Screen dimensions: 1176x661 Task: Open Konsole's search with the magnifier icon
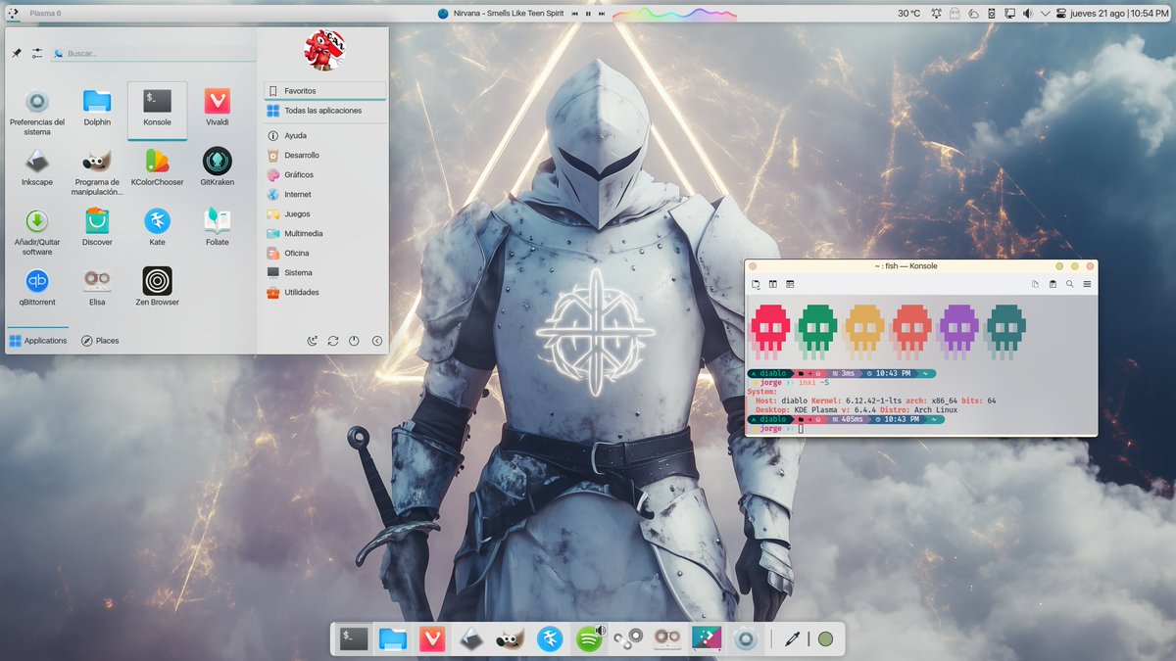(x=1069, y=284)
